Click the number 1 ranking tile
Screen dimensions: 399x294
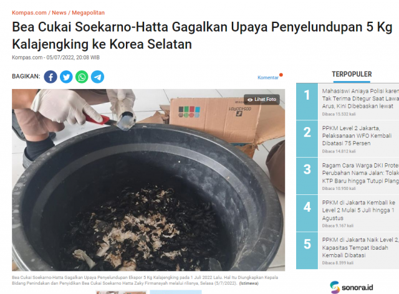click(307, 102)
